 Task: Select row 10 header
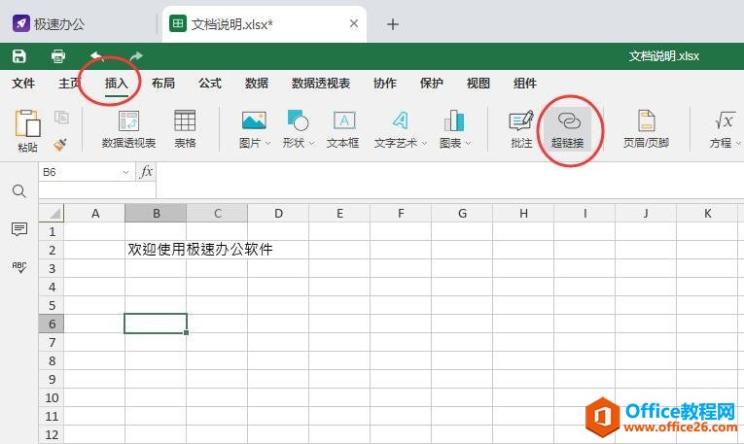tap(52, 397)
